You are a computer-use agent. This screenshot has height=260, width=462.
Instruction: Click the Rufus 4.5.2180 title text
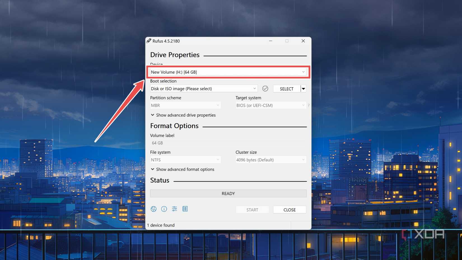point(166,41)
